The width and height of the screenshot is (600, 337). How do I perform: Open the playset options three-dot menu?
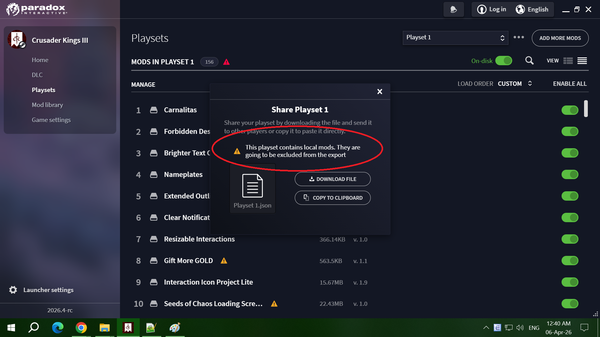[519, 37]
